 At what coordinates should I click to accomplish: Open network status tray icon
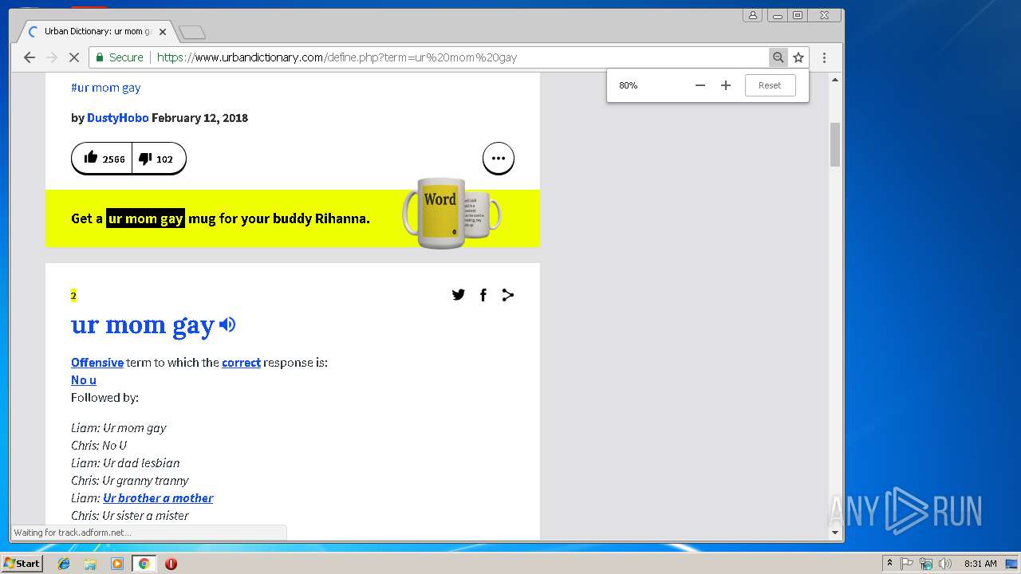pos(926,564)
